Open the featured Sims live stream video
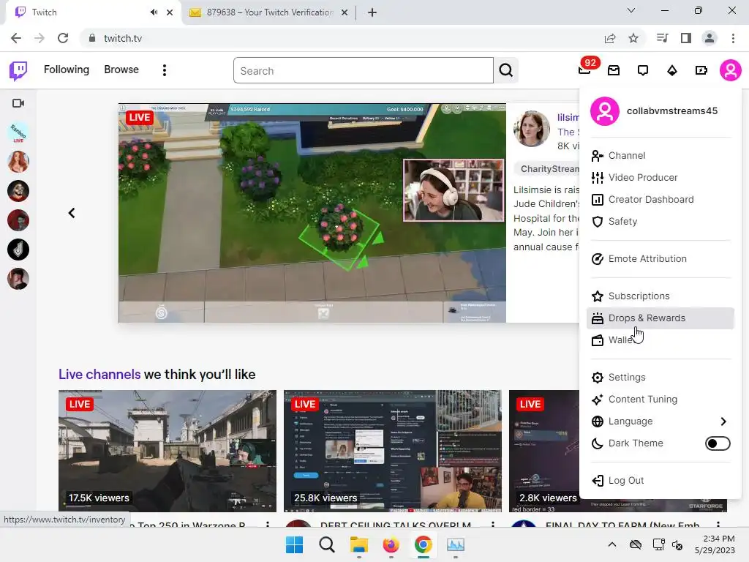749x562 pixels. click(312, 213)
